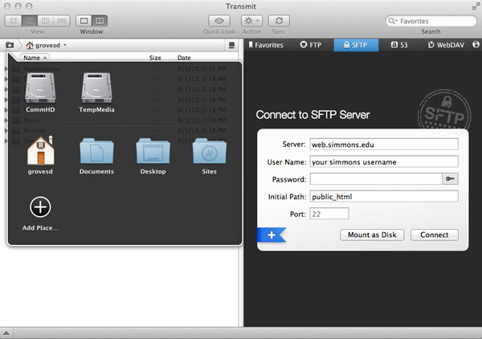Switch to cover flow view mode

62,21
